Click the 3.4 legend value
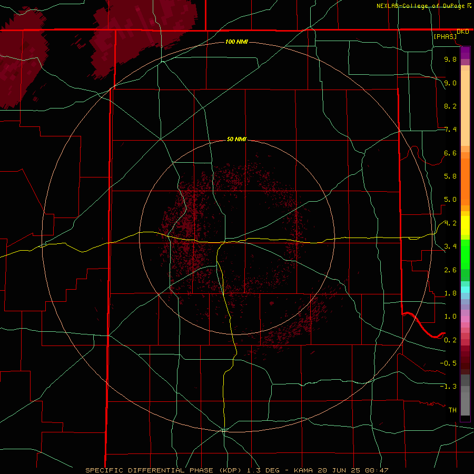Image resolution: width=474 pixels, height=474 pixels. 450,246
